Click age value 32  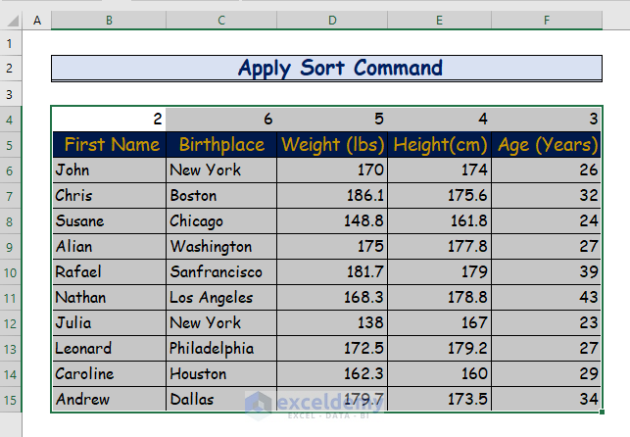click(x=547, y=196)
